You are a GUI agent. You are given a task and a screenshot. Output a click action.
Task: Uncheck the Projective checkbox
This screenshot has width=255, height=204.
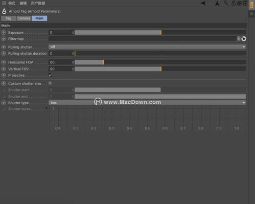tap(50, 75)
